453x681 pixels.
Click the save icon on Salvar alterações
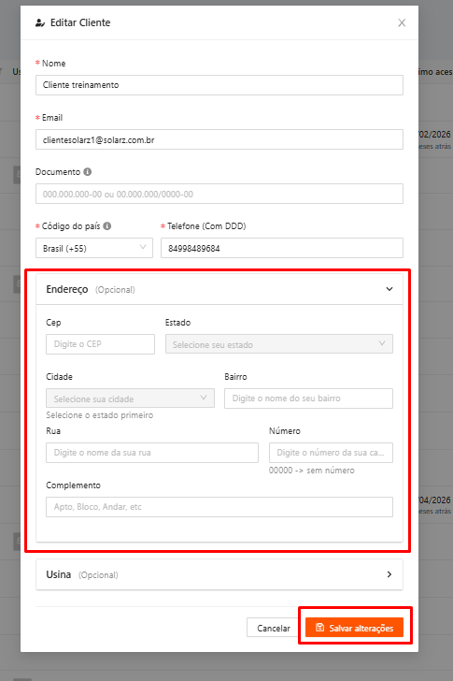[x=320, y=627]
